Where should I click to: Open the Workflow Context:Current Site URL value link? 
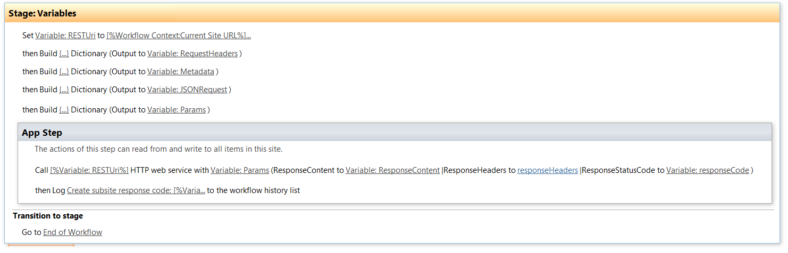pos(178,36)
